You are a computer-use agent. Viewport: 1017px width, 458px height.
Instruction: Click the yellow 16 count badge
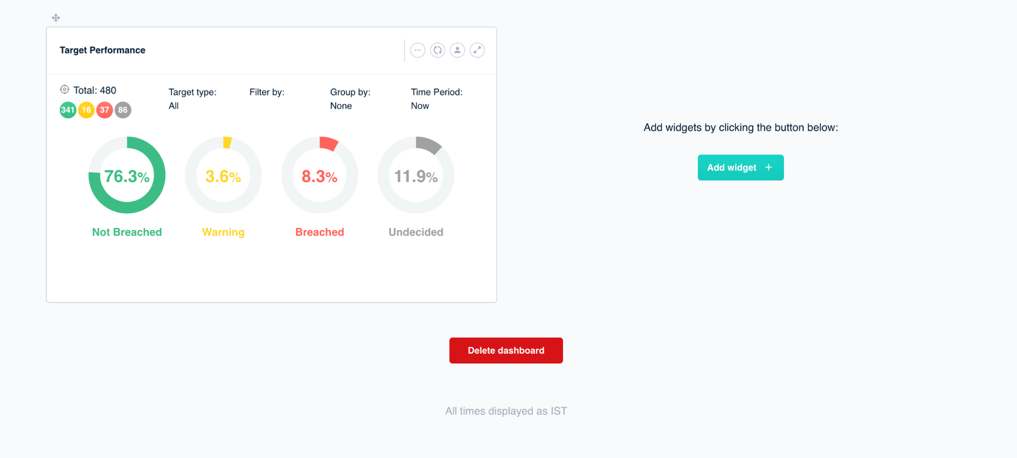86,110
